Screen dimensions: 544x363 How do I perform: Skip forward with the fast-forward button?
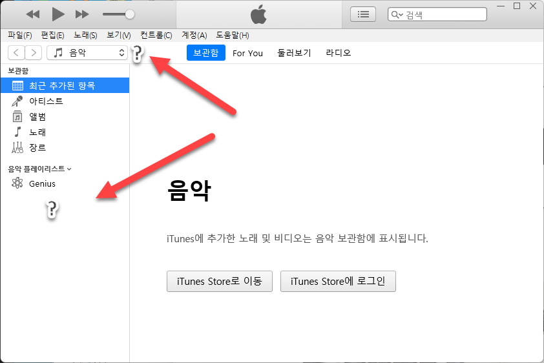[x=82, y=14]
